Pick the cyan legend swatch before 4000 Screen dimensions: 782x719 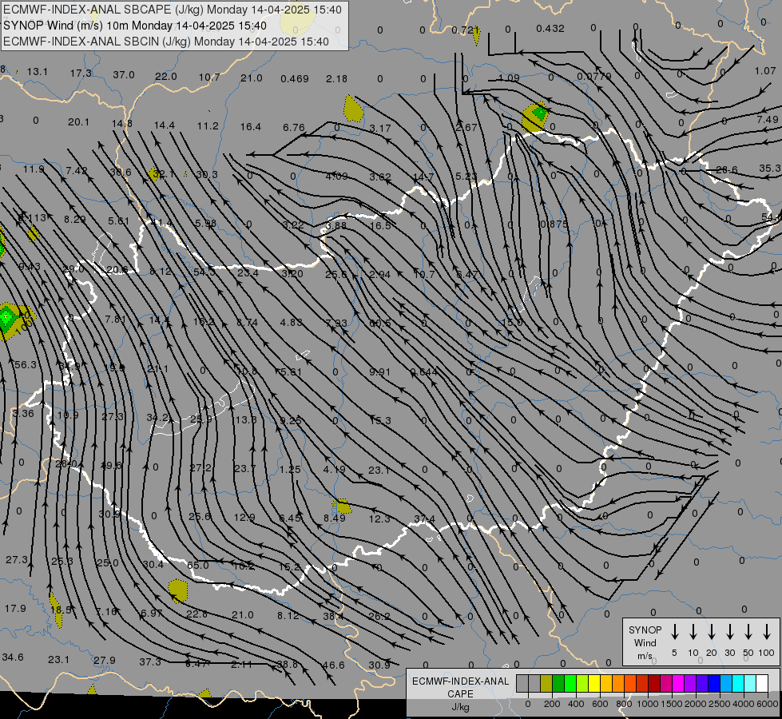pos(738,683)
